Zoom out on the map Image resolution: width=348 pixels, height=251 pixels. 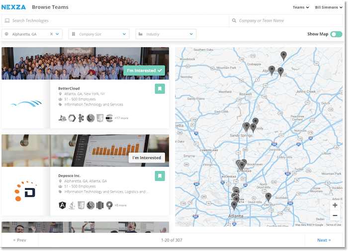[335, 216]
